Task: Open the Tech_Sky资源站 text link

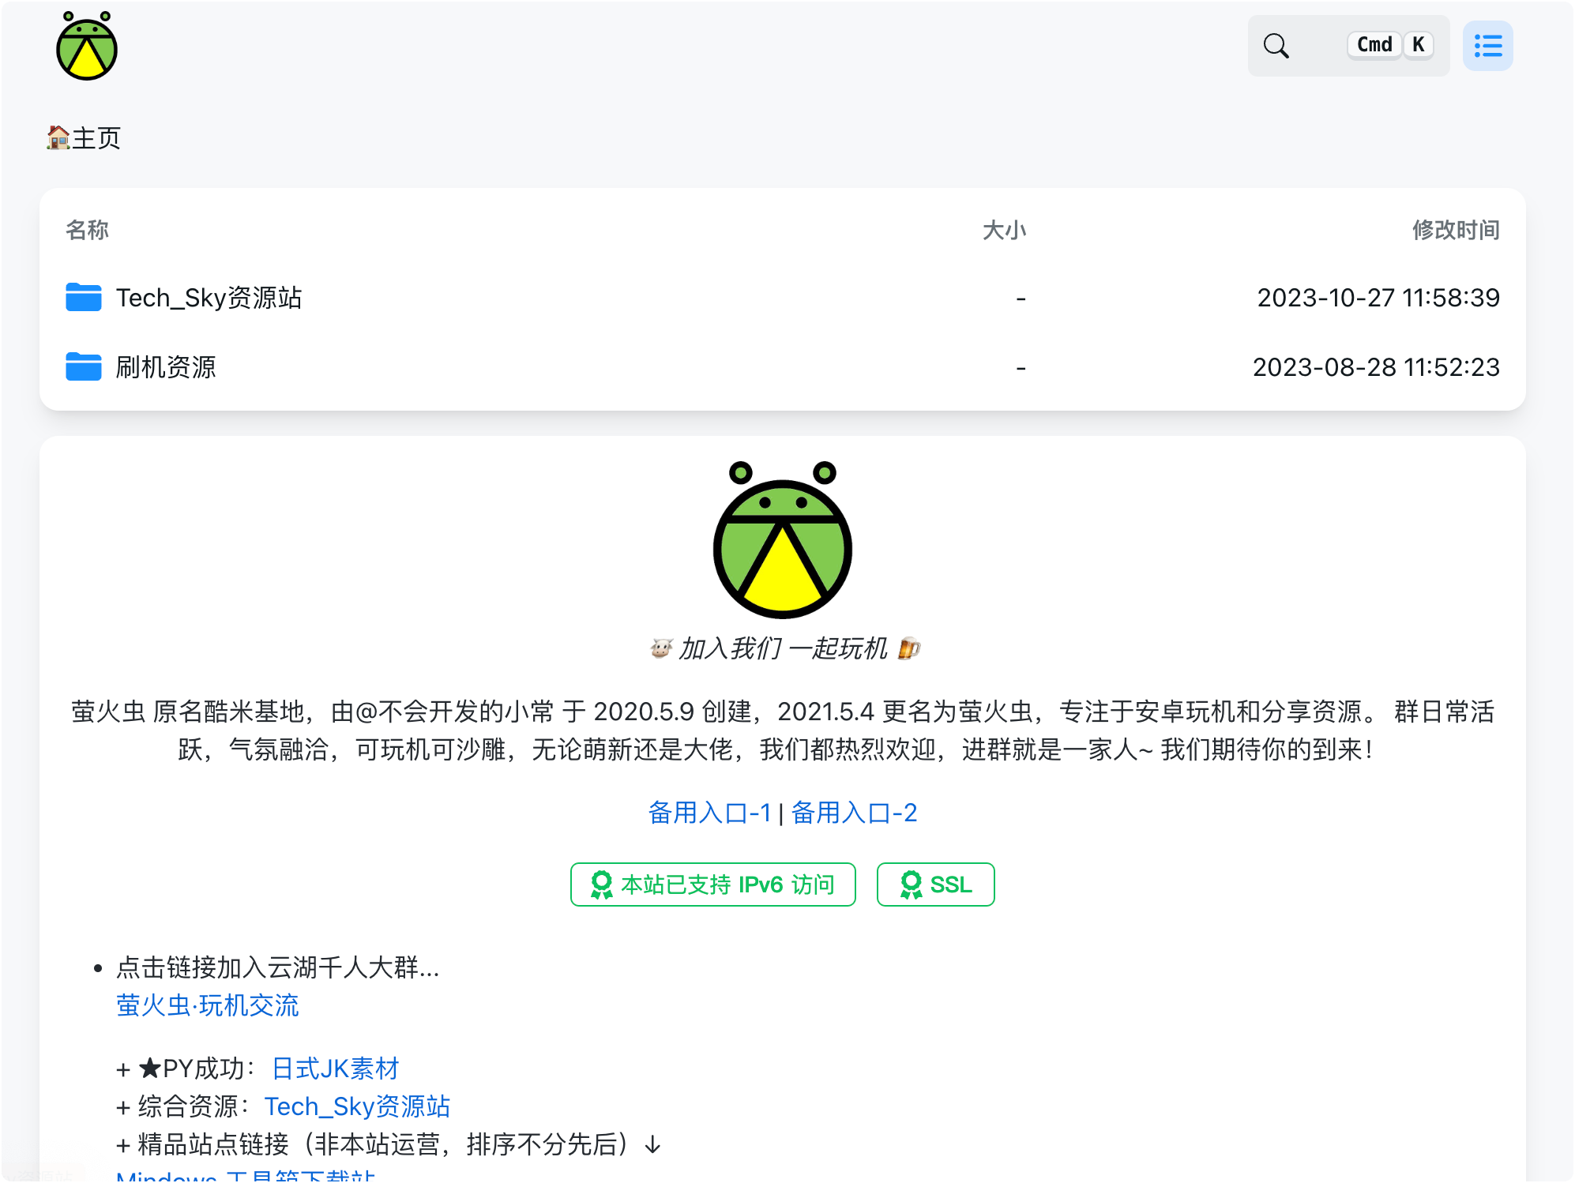Action: tap(358, 1106)
